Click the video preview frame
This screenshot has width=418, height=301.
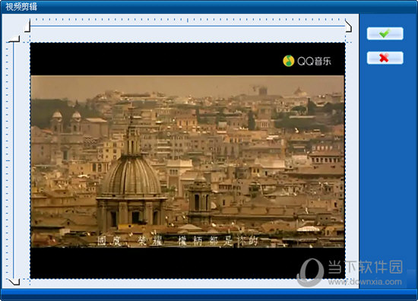tap(188, 160)
